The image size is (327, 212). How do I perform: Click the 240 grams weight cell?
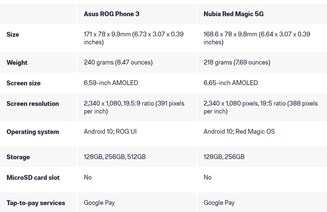click(118, 63)
